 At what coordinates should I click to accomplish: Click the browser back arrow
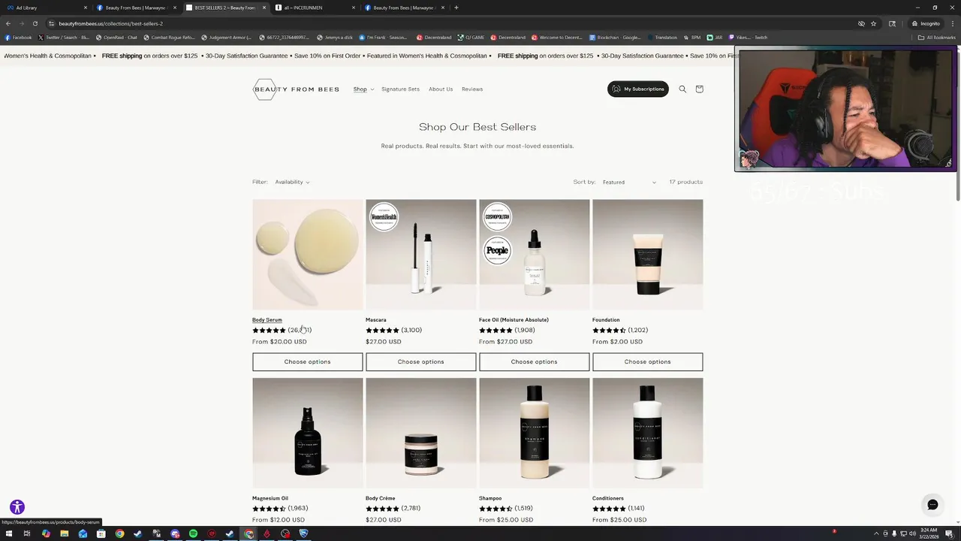click(x=8, y=23)
